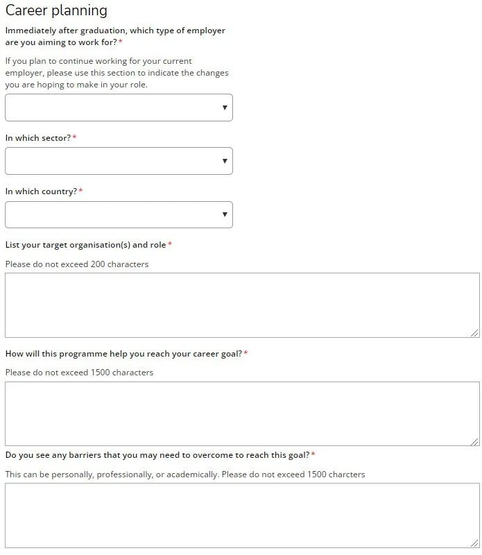This screenshot has height=555, width=482.
Task: Click the 'Immediately after graduation' question label
Action: coord(115,36)
